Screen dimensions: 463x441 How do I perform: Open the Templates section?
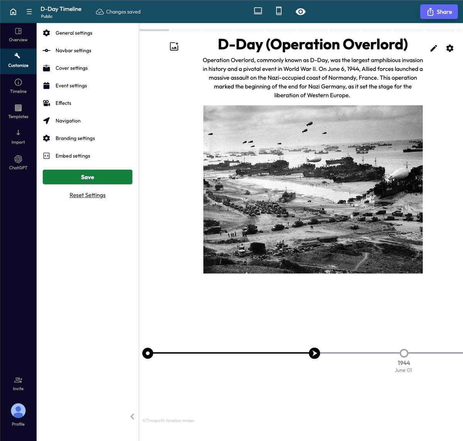pos(18,112)
